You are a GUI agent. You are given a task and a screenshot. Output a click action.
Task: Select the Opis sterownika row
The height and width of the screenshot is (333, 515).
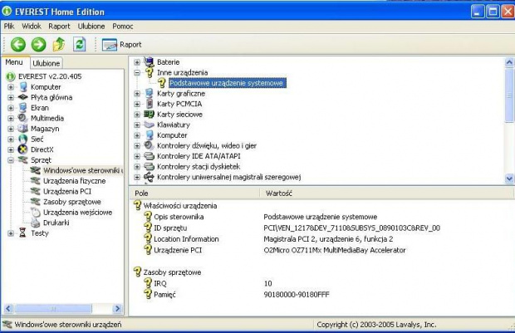321,217
